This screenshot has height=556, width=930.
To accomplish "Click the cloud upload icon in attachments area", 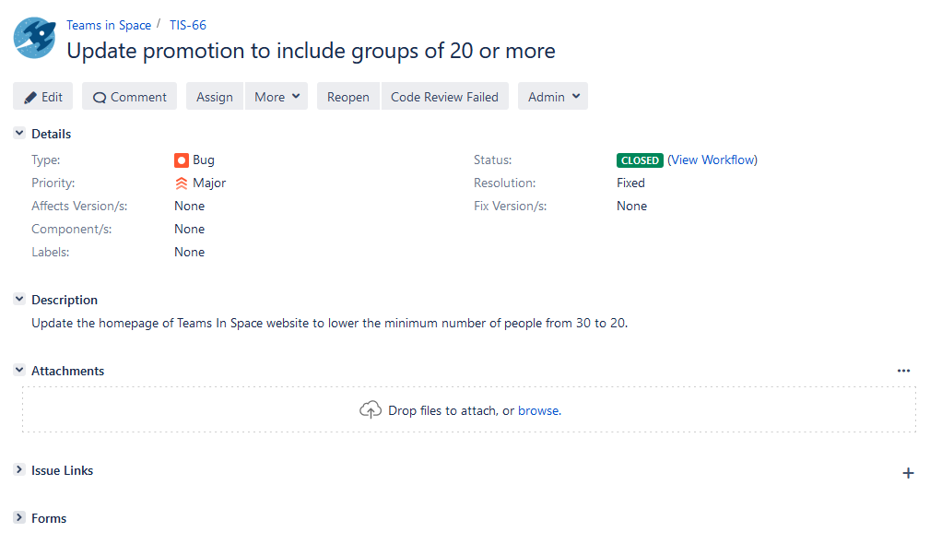I will tap(371, 408).
